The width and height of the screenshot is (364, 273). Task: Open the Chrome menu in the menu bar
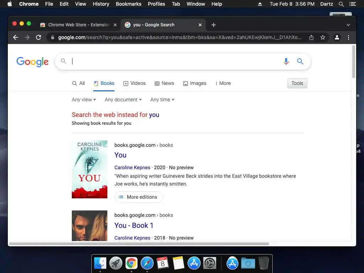click(29, 4)
